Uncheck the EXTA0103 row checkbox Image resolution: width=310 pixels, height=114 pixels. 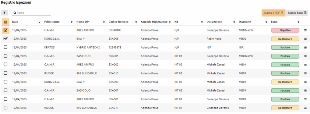pyautogui.click(x=5, y=30)
